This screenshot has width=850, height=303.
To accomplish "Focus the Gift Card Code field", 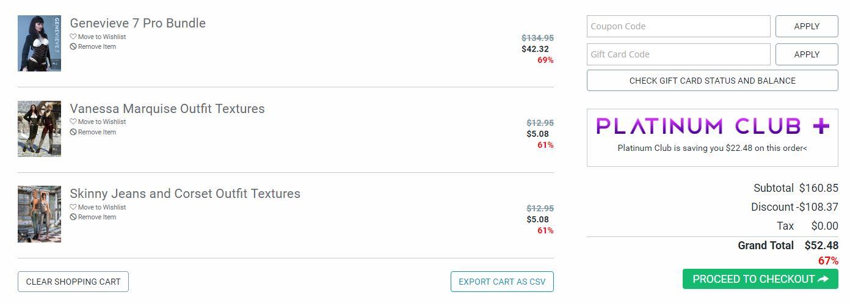I will (x=678, y=54).
